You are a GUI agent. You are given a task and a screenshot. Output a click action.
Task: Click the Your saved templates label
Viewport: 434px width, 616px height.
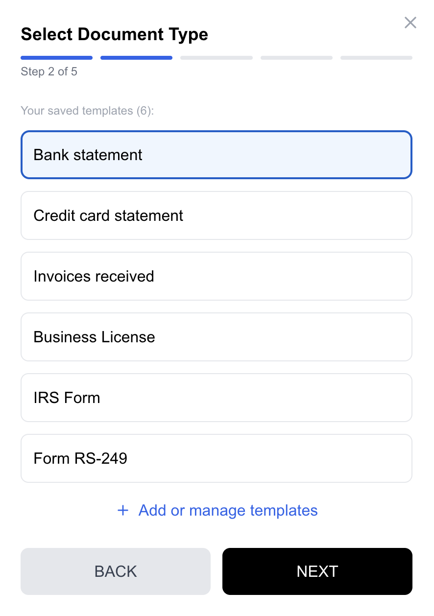point(77,111)
